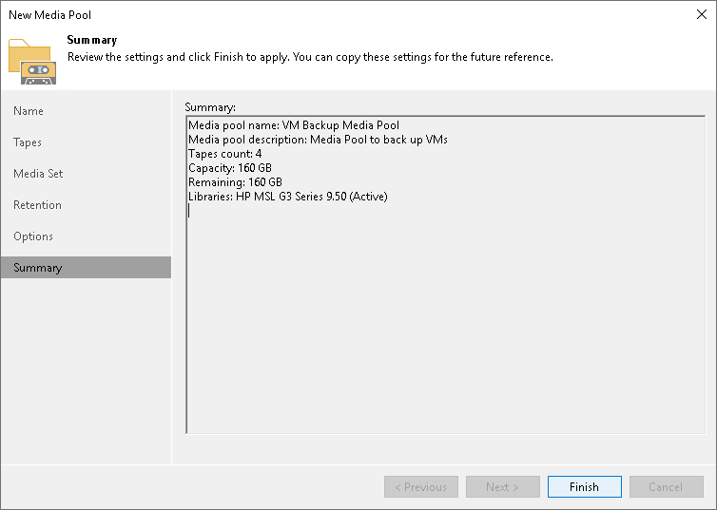Click the 'Media pool name: VM Backup Media Pool' line
Screen dimensions: 717x510
point(294,125)
